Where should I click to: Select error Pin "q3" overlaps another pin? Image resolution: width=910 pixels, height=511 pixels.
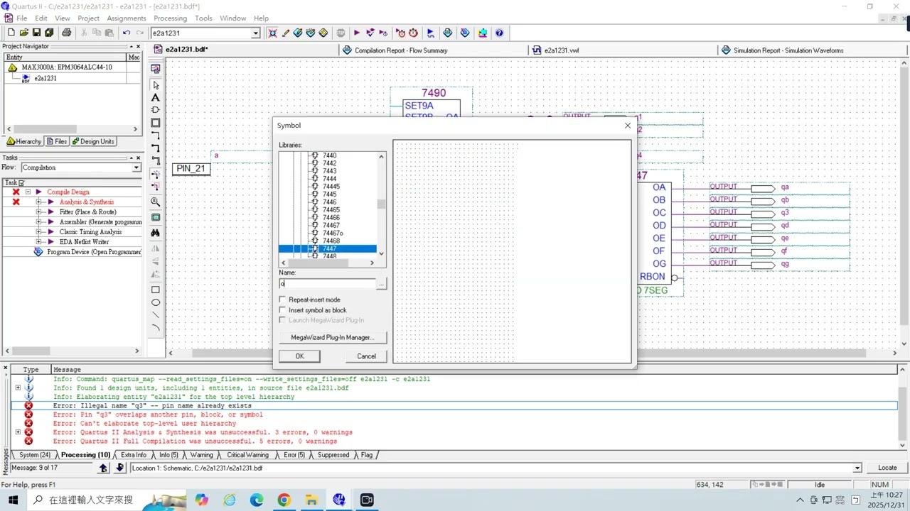[455, 414]
